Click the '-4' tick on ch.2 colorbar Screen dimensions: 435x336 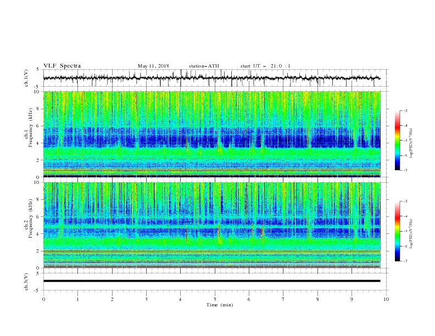[x=405, y=216]
